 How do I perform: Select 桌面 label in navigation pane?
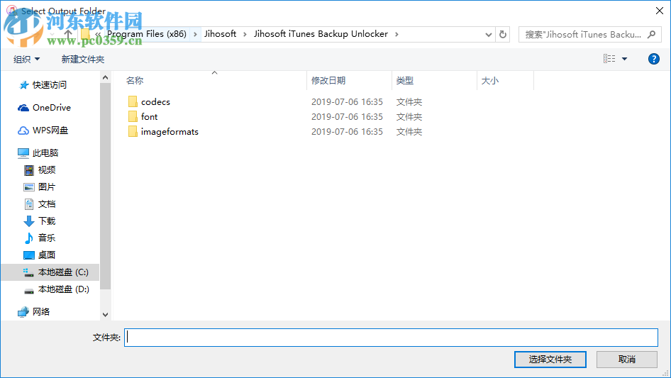pos(47,255)
